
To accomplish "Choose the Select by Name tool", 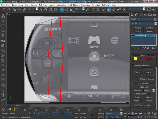I will point(46,10).
